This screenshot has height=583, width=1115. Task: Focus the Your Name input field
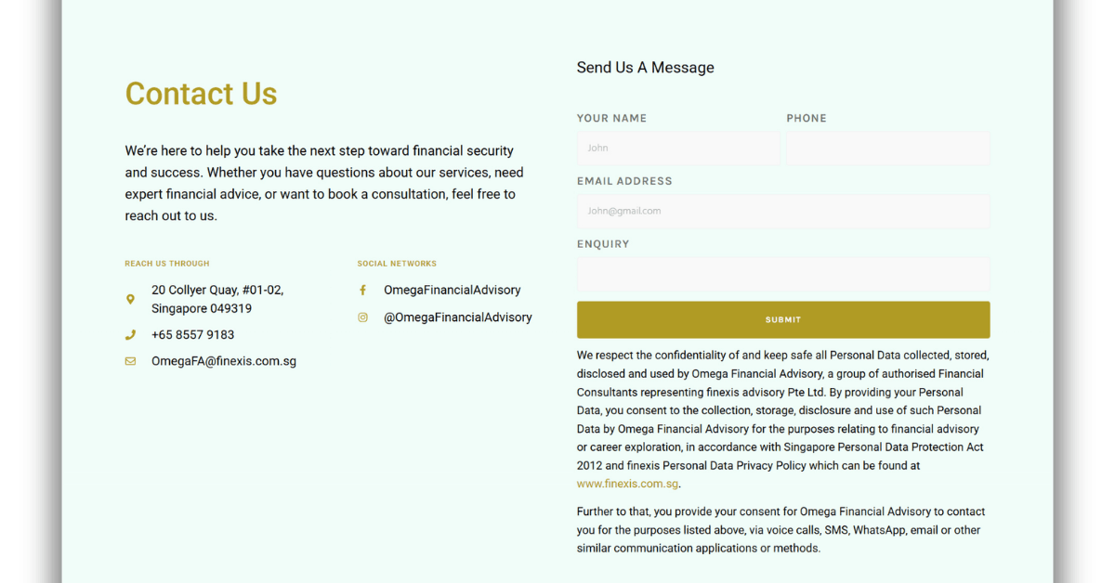[678, 149]
